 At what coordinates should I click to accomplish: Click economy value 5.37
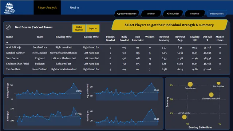(x=164, y=48)
